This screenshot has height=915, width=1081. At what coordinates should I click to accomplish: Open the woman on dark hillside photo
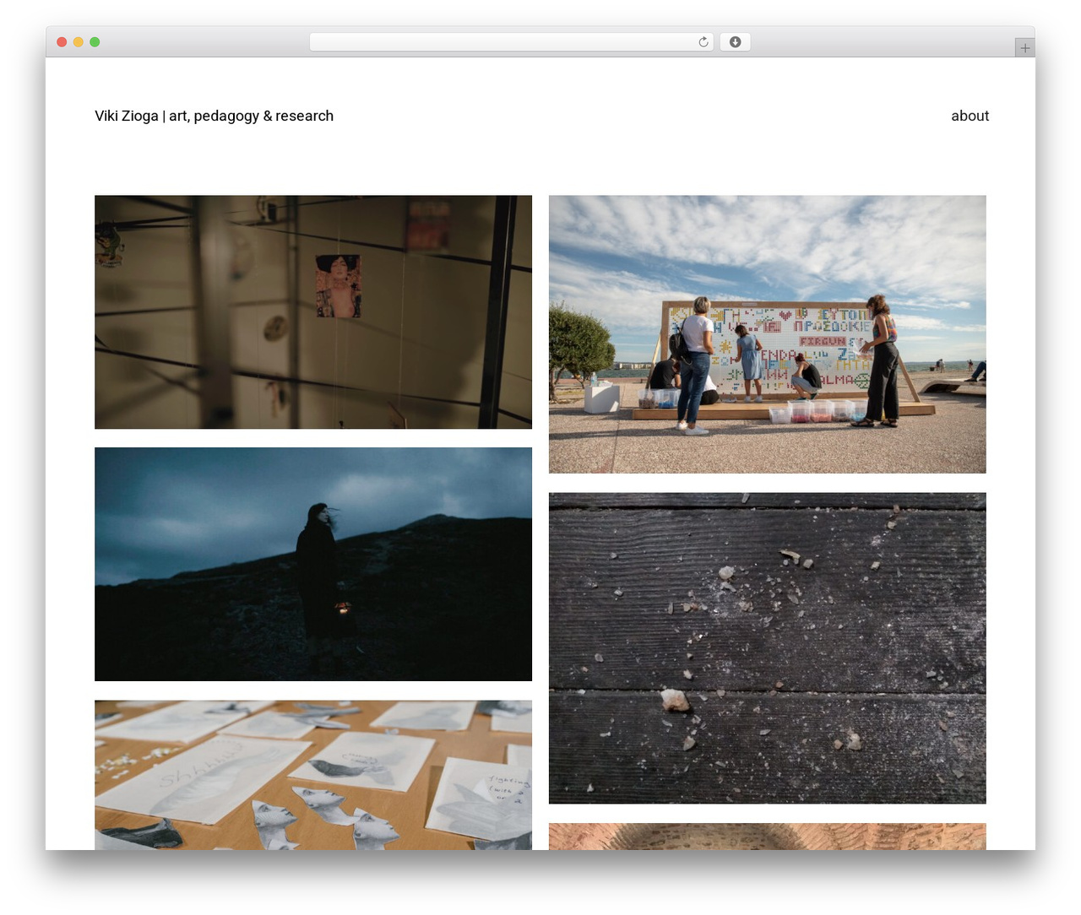[313, 564]
